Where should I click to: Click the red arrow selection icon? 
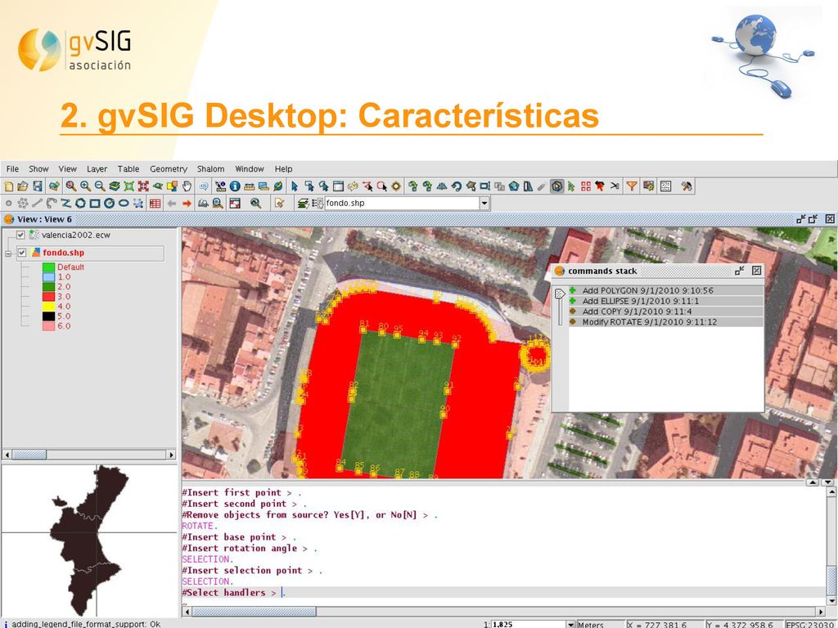click(x=600, y=186)
